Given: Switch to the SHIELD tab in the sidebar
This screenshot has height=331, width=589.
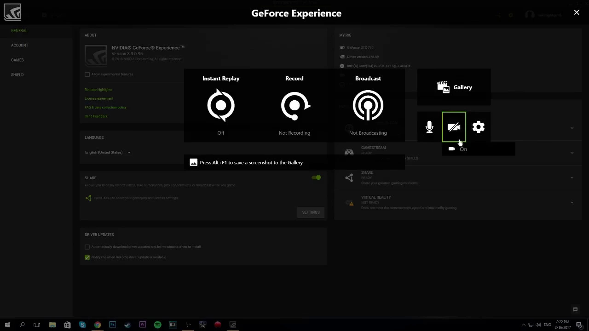Looking at the screenshot, I should 17,75.
